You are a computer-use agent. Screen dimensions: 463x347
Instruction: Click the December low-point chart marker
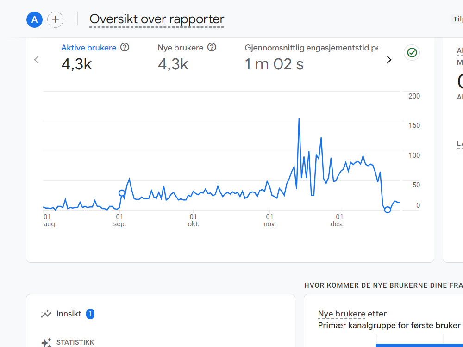pos(388,210)
